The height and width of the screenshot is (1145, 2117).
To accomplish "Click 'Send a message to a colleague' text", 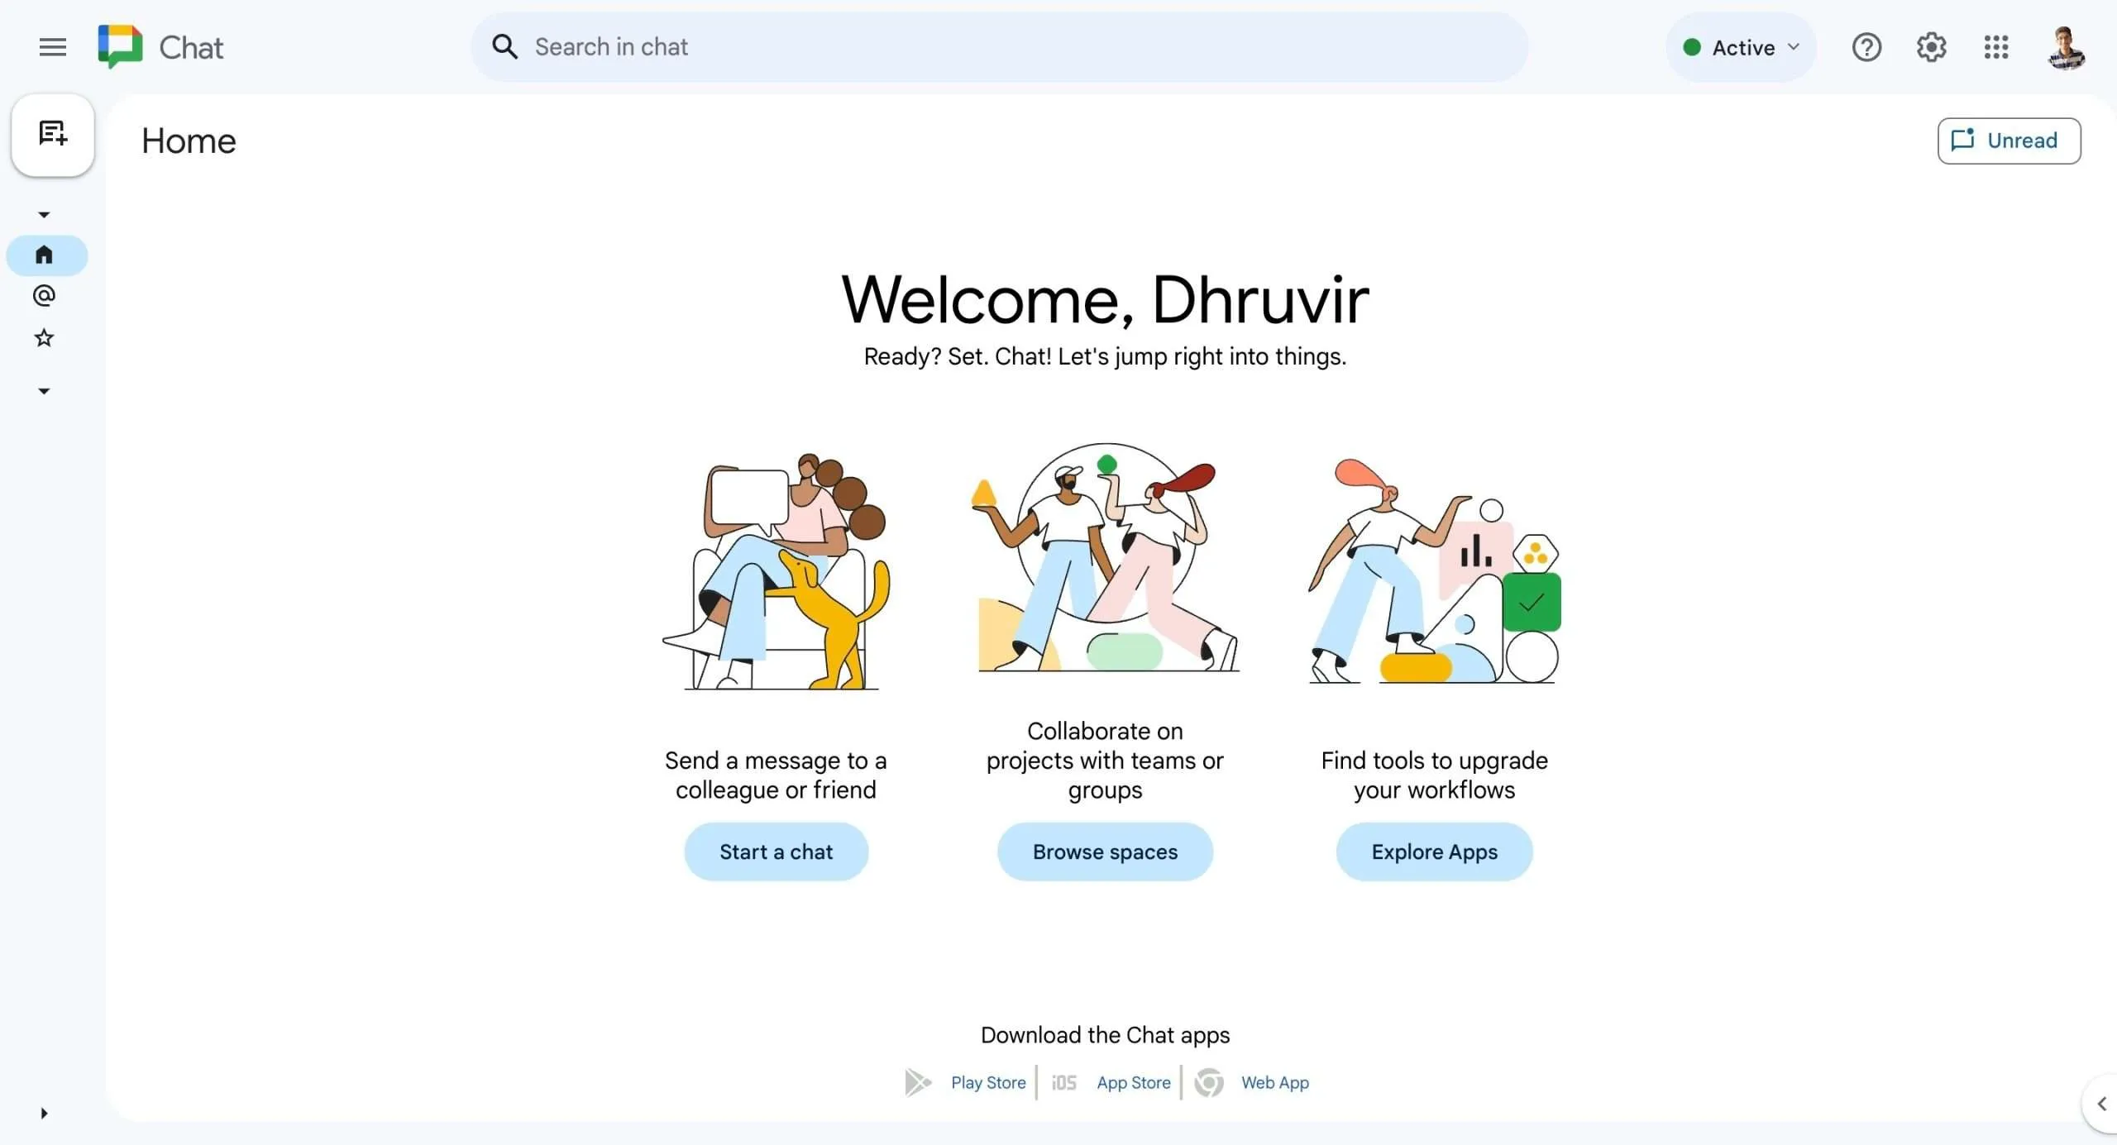I will pyautogui.click(x=776, y=775).
